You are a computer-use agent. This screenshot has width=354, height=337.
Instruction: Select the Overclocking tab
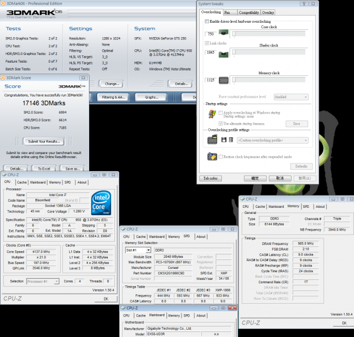pyautogui.click(x=211, y=12)
